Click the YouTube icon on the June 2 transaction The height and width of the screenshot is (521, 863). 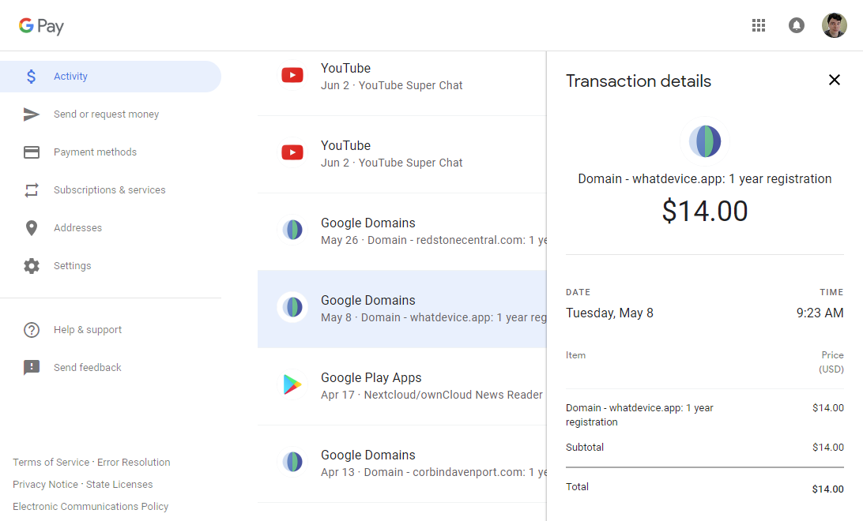coord(292,75)
